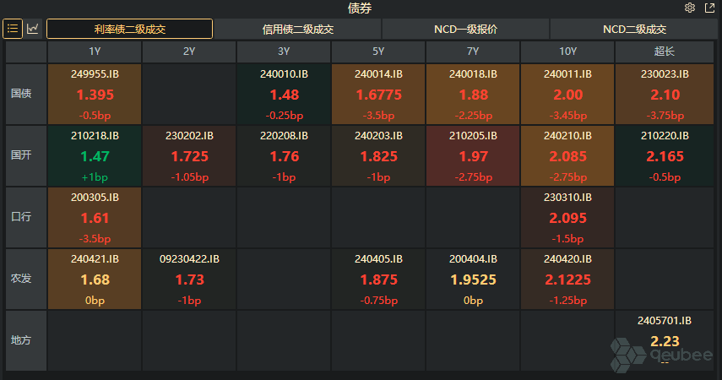Viewport: 722px width, 380px height.
Task: Select the 地方 row label
Action: coord(26,341)
